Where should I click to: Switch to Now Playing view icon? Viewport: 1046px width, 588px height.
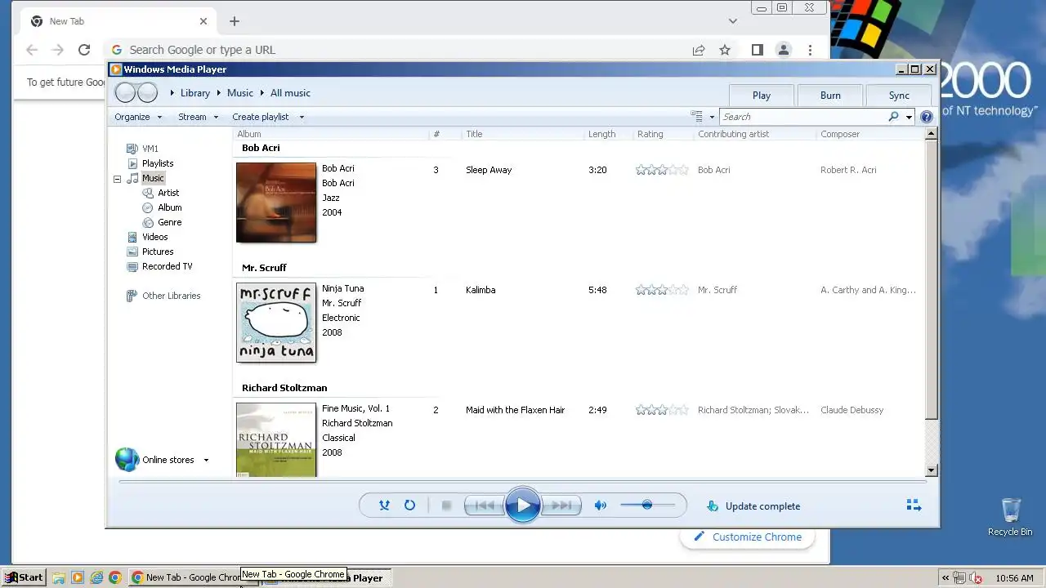tap(914, 506)
